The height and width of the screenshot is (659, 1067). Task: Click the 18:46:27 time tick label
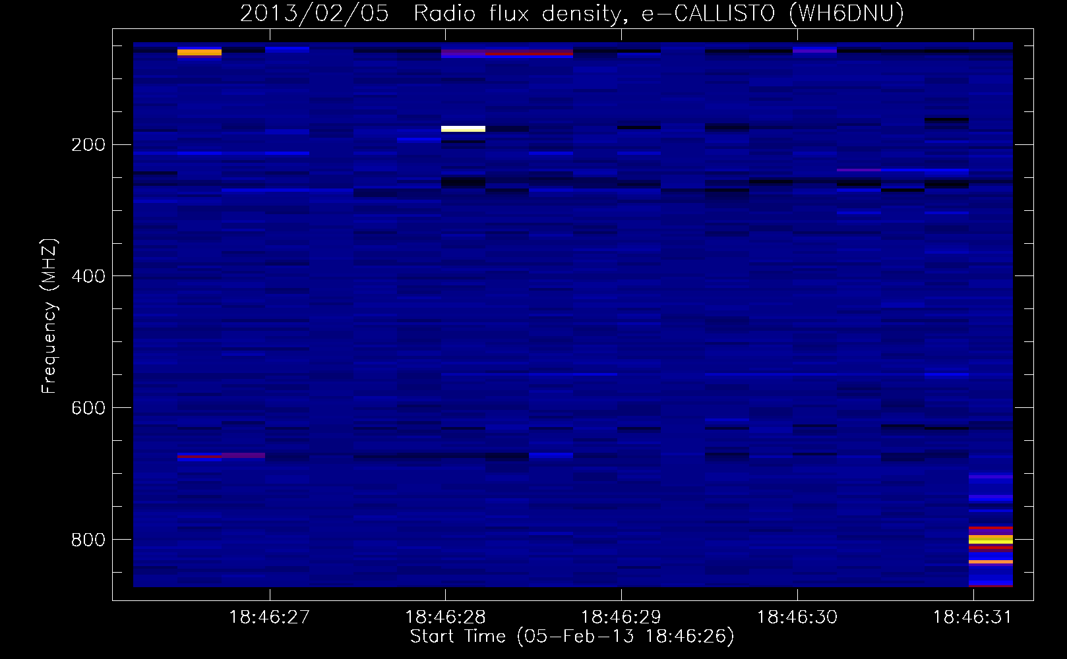(269, 617)
